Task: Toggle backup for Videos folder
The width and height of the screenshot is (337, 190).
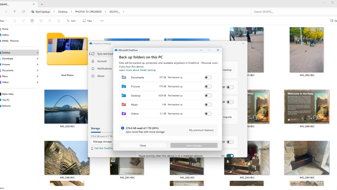Action: coord(208,114)
